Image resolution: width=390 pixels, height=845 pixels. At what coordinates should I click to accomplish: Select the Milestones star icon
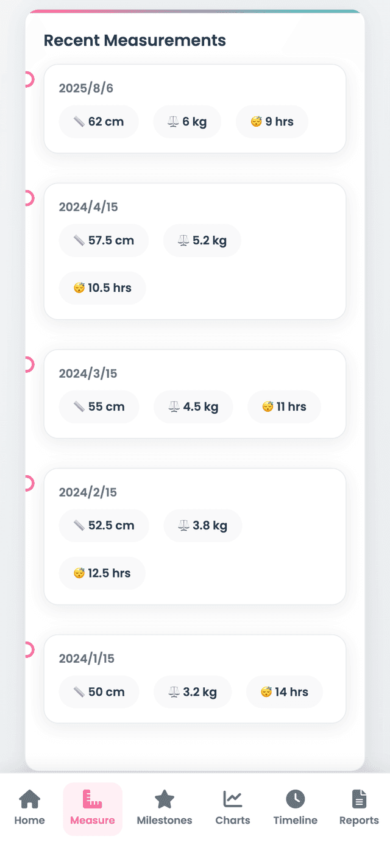pos(165,798)
